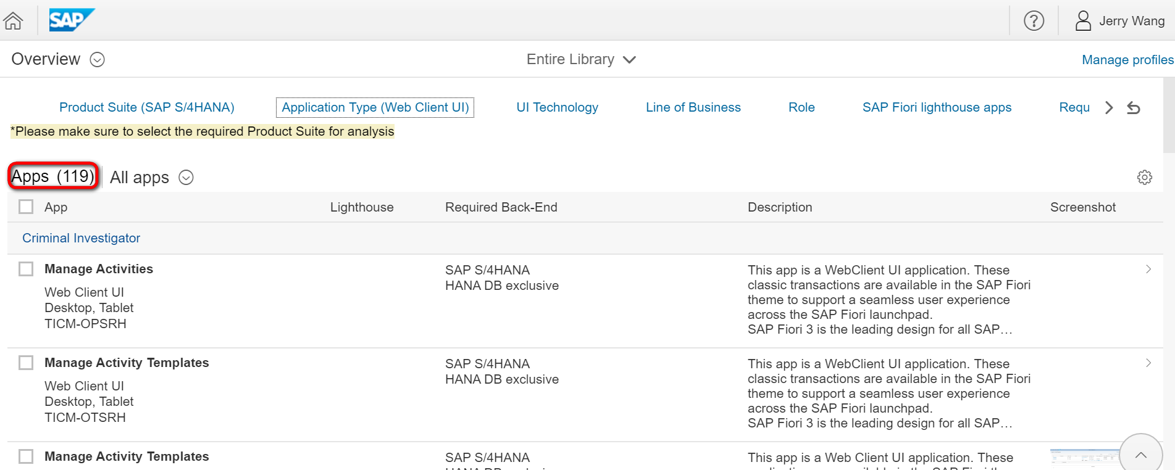Click the Manage profiles link
Screen dimensions: 1175x470
point(1127,60)
